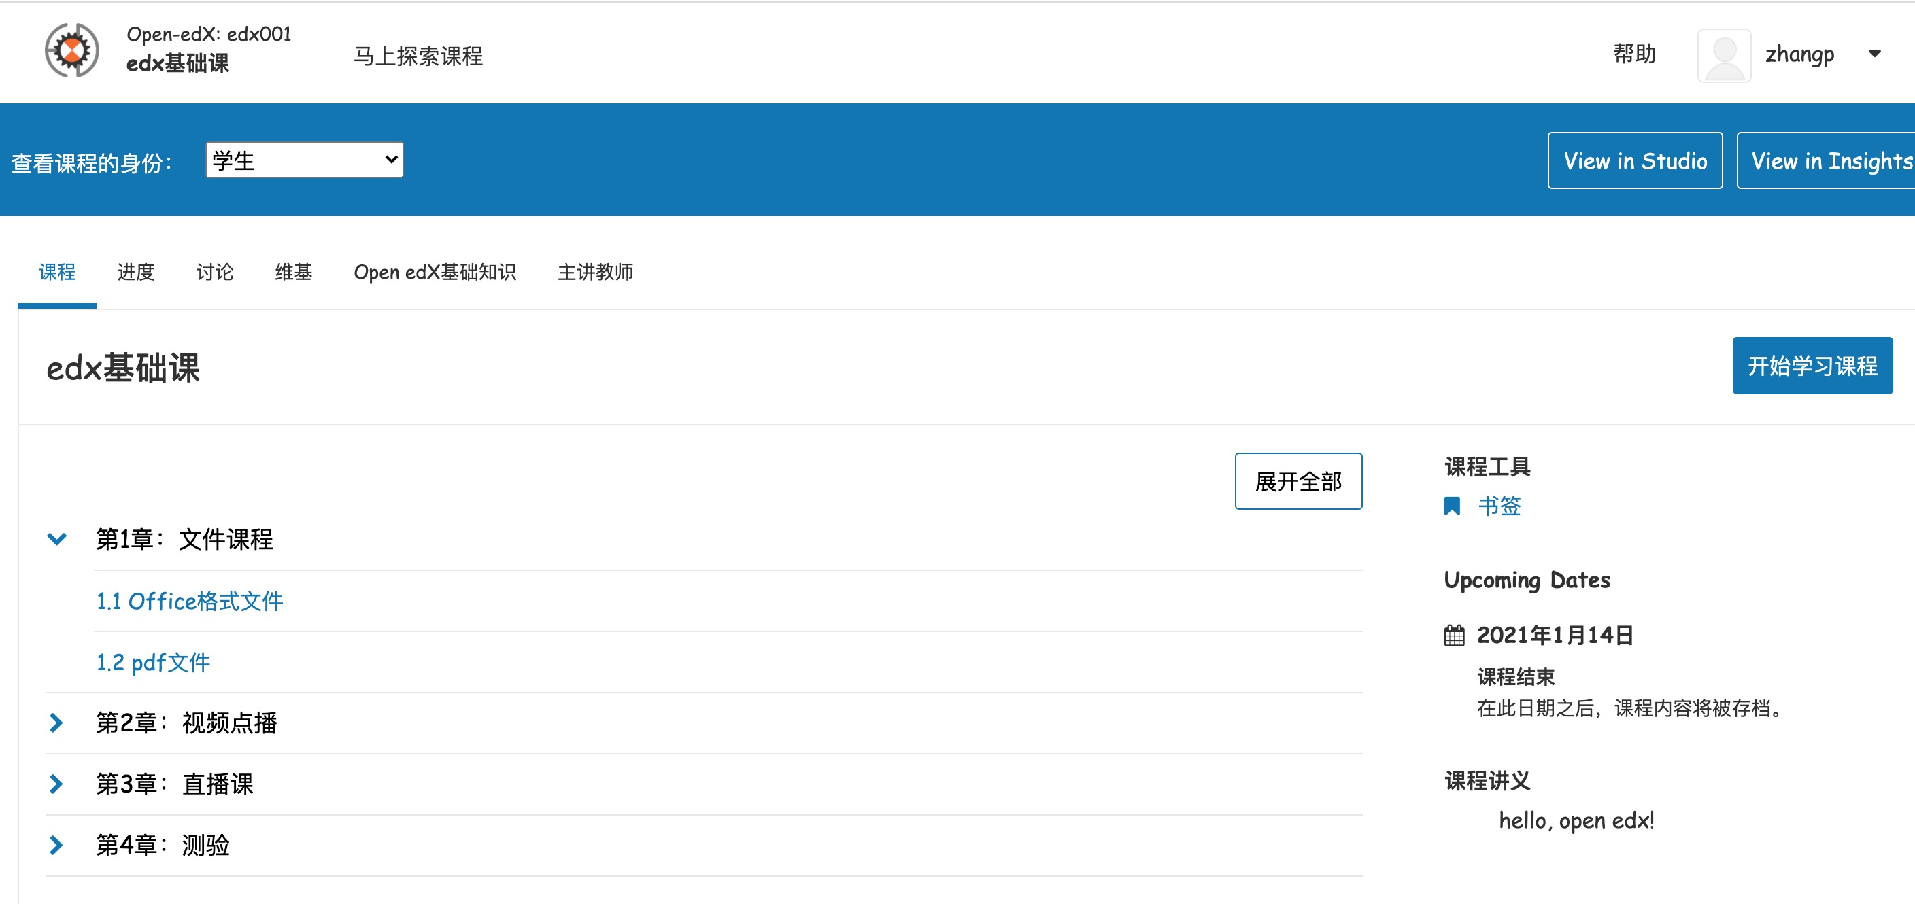The width and height of the screenshot is (1915, 904).
Task: Click the date text 2021年1月14日
Action: (x=1555, y=636)
